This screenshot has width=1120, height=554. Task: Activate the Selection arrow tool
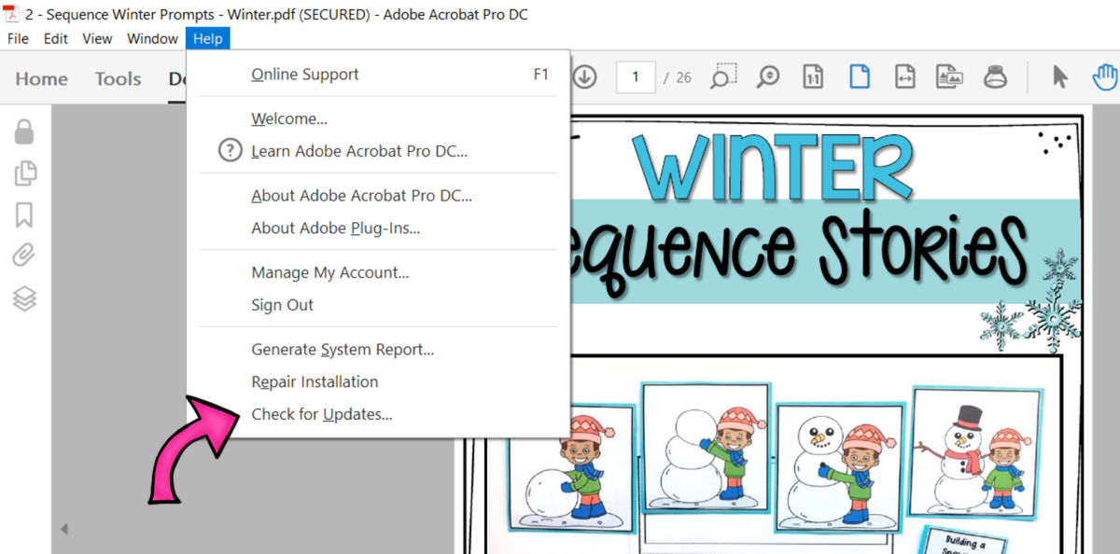(x=1061, y=77)
